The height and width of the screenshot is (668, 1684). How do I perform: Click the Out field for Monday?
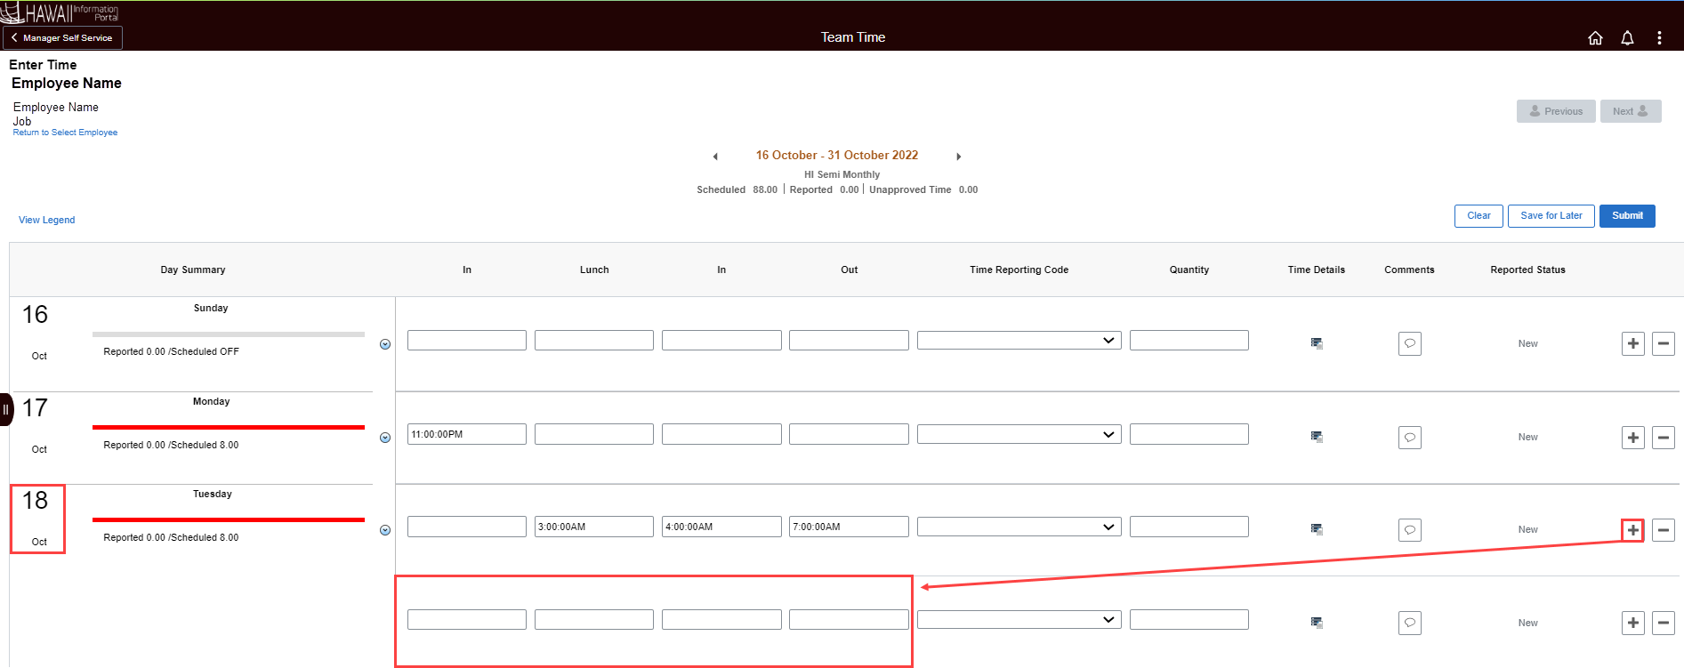pyautogui.click(x=849, y=434)
